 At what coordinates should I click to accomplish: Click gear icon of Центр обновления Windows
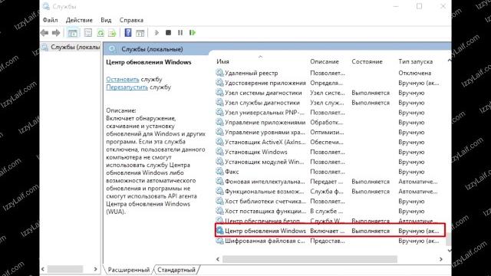point(220,231)
